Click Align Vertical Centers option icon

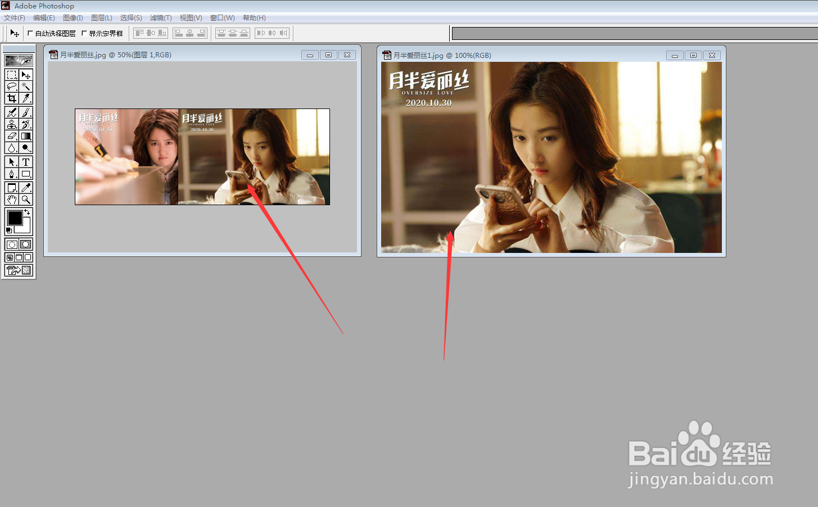151,33
